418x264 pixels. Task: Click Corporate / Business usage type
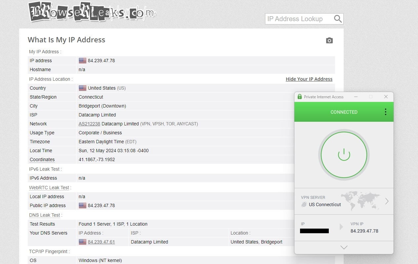pyautogui.click(x=100, y=133)
